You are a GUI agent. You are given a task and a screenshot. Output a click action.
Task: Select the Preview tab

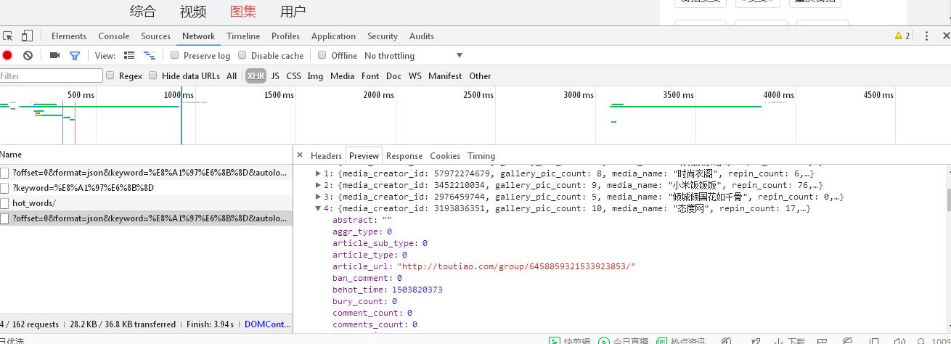(364, 155)
